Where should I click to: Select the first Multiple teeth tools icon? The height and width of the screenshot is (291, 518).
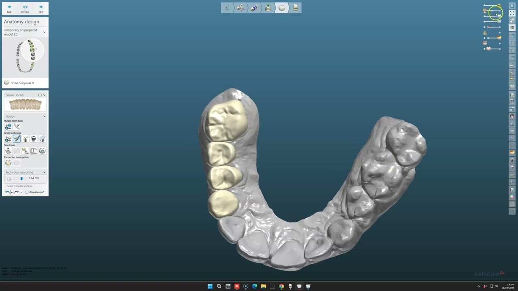tap(8, 127)
